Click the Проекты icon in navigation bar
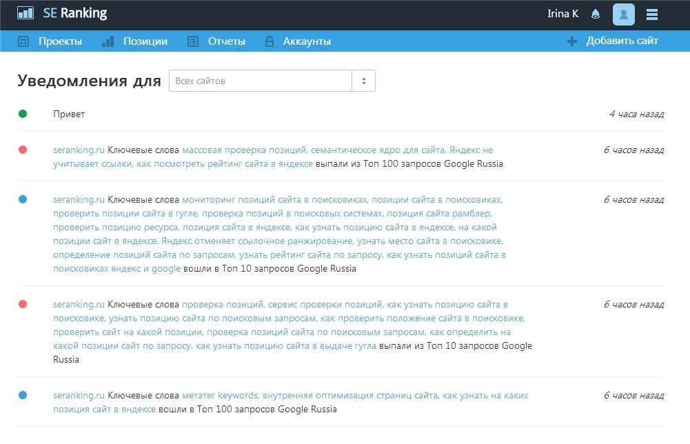This screenshot has height=444, width=690. point(23,41)
